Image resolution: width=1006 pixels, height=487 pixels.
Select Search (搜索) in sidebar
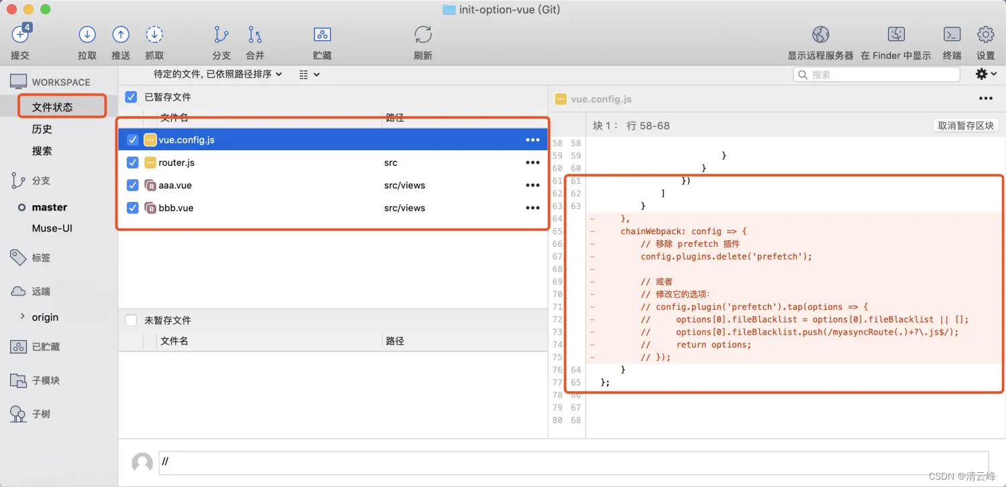42,151
